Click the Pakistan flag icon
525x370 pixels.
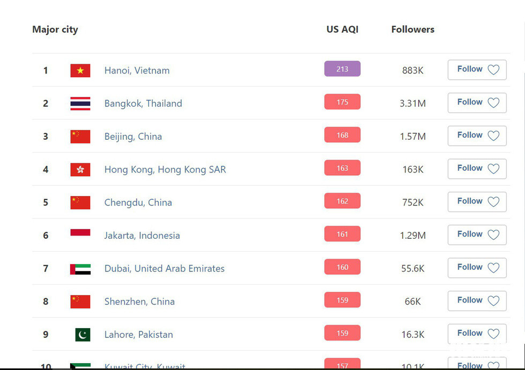(82, 335)
